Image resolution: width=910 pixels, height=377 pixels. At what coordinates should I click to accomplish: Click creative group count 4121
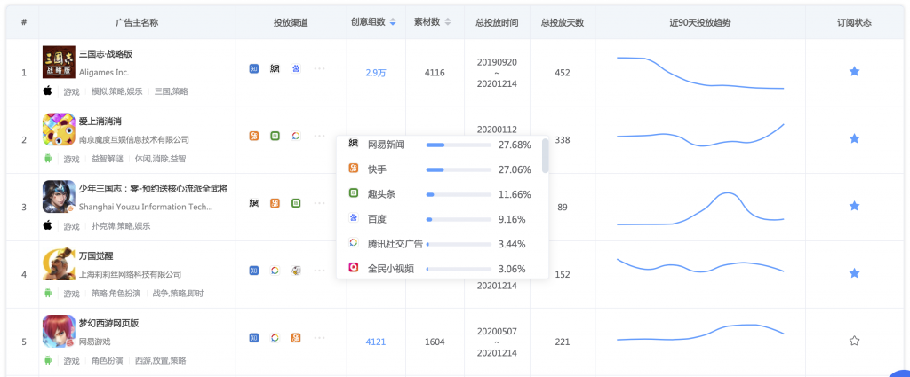376,342
